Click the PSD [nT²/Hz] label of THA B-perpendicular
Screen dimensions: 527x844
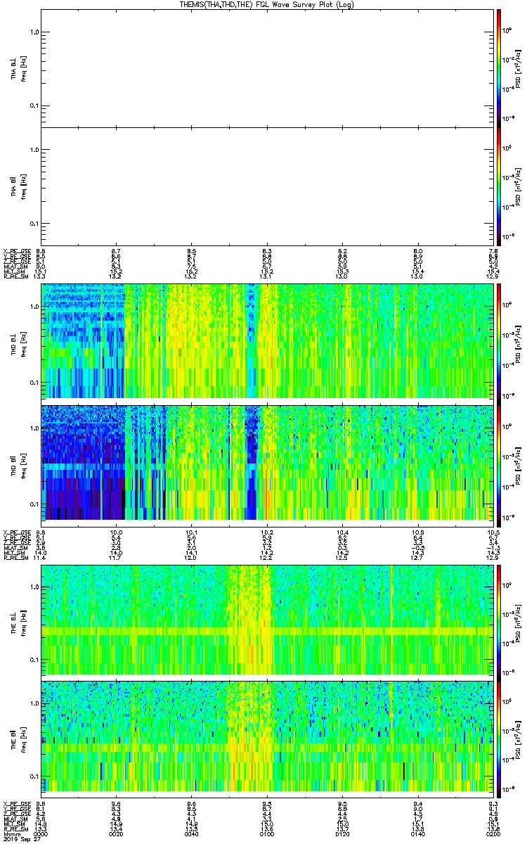pyautogui.click(x=519, y=68)
